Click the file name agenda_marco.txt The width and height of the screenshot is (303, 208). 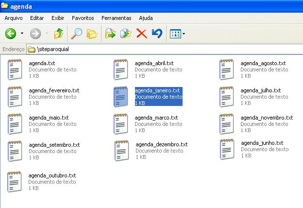point(156,118)
